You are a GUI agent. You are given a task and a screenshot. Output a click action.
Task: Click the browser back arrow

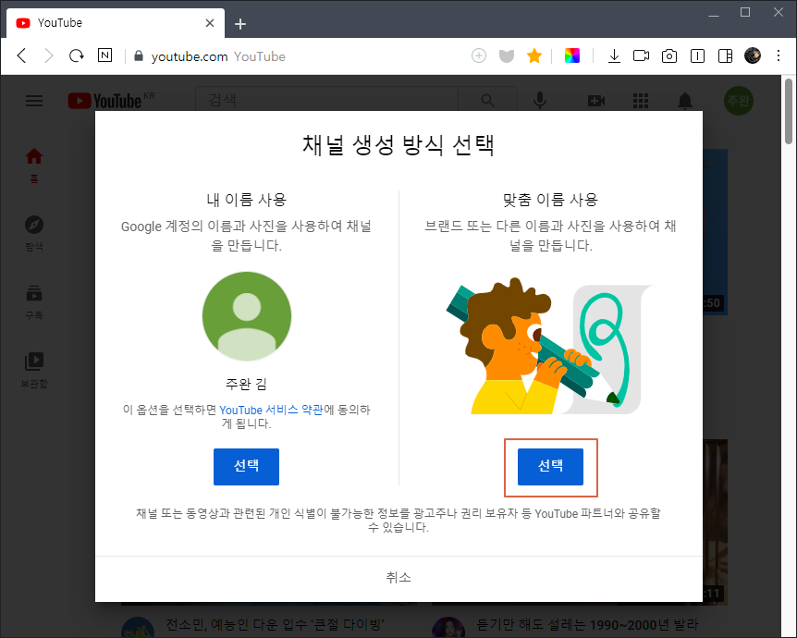pyautogui.click(x=21, y=55)
